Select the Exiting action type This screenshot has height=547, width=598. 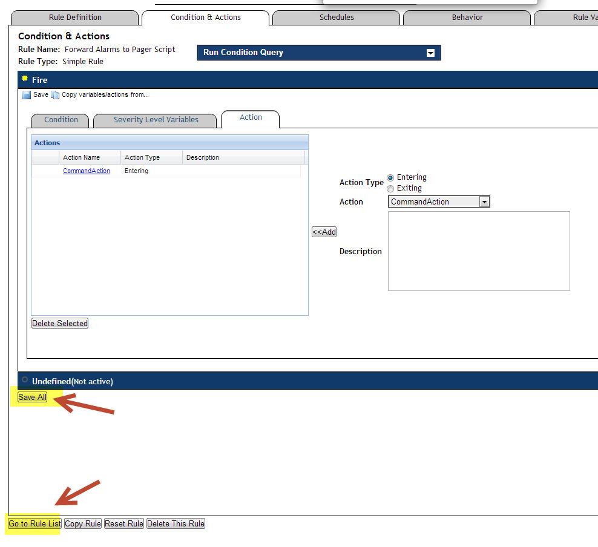[390, 189]
